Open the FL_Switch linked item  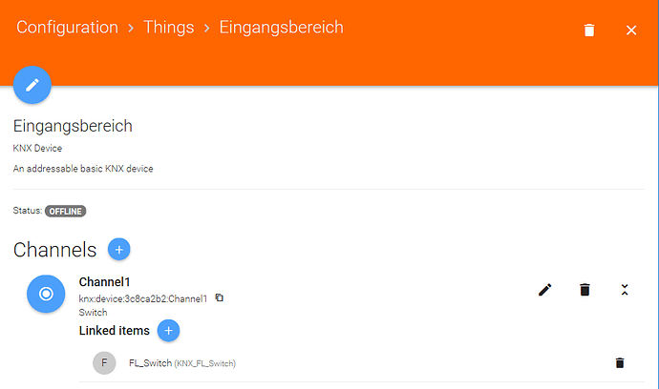pyautogui.click(x=152, y=363)
